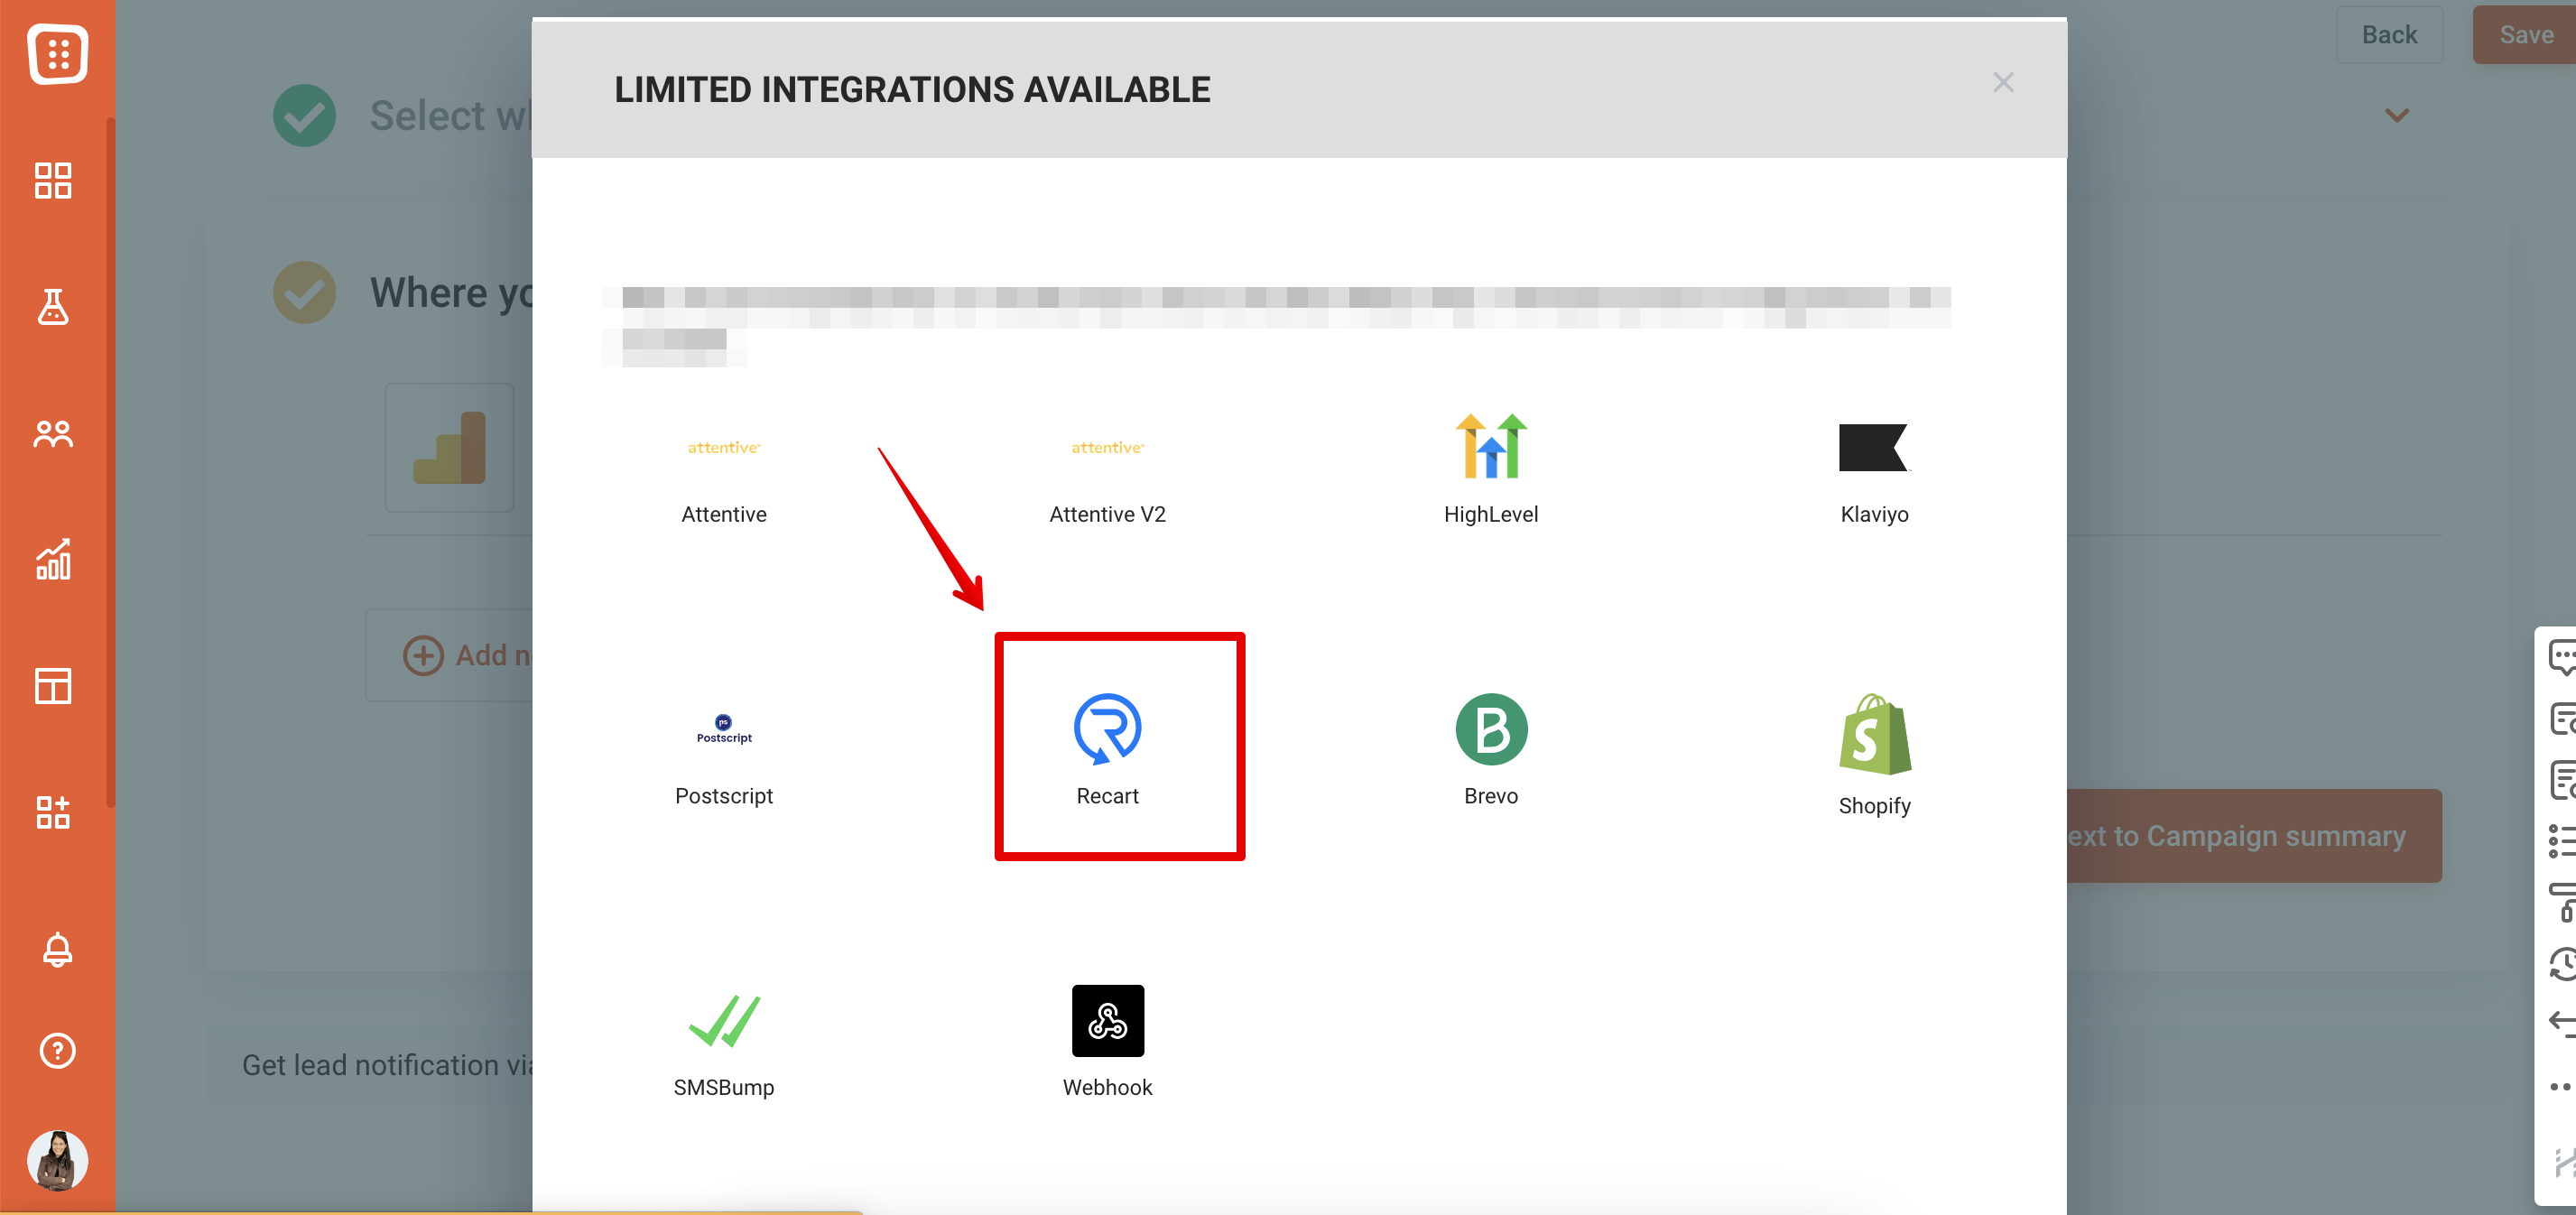Open the layout templates icon in sidebar
2576x1215 pixels.
pos(53,686)
